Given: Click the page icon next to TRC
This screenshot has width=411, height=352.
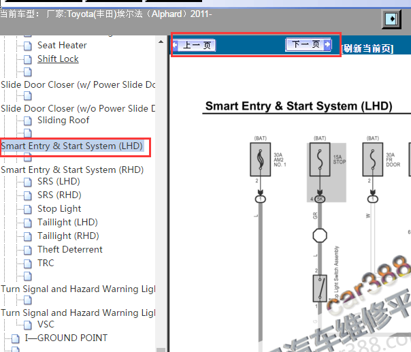Looking at the screenshot, I should pyautogui.click(x=28, y=263).
